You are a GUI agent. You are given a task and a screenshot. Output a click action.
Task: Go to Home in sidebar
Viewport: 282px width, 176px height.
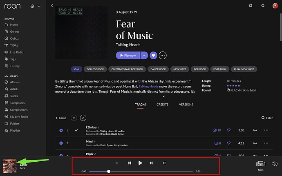click(11, 25)
